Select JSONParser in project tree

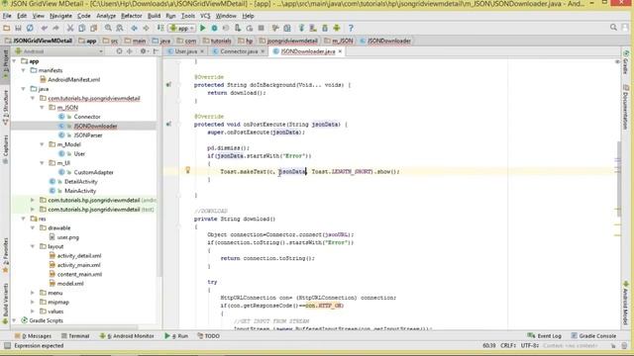(88, 135)
